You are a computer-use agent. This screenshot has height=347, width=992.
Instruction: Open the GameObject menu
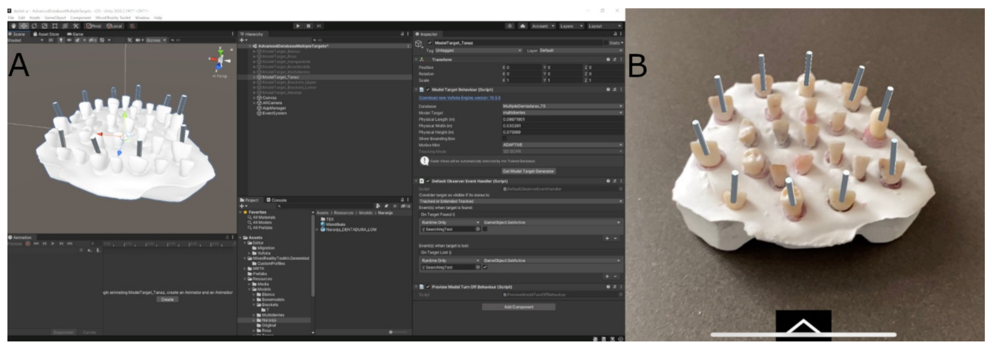pos(55,18)
